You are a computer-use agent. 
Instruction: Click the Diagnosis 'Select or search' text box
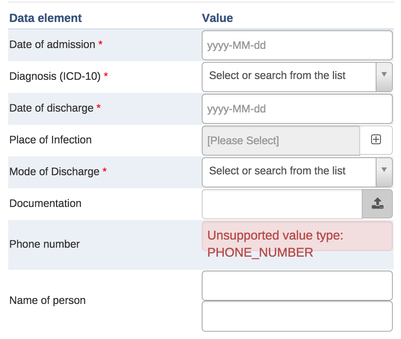pyautogui.click(x=288, y=77)
